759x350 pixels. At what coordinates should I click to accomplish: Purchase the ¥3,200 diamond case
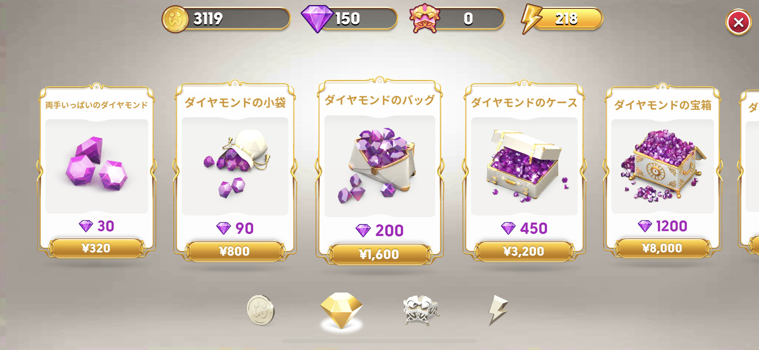(x=524, y=251)
